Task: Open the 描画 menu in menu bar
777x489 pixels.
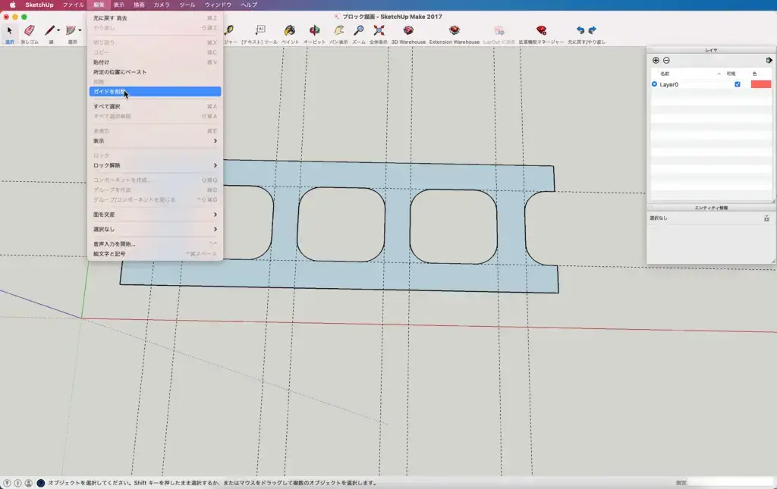Action: click(x=140, y=5)
